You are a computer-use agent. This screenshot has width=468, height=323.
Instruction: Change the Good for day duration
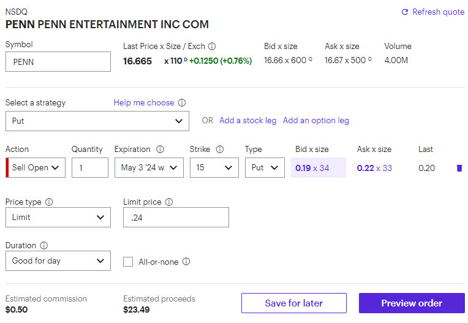point(58,260)
